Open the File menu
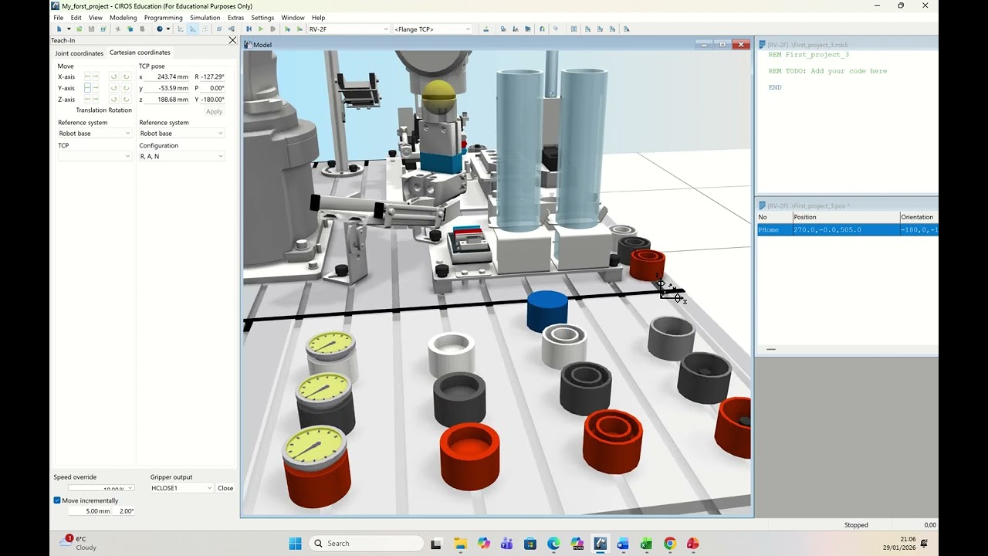Image resolution: width=988 pixels, height=556 pixels. (x=58, y=18)
